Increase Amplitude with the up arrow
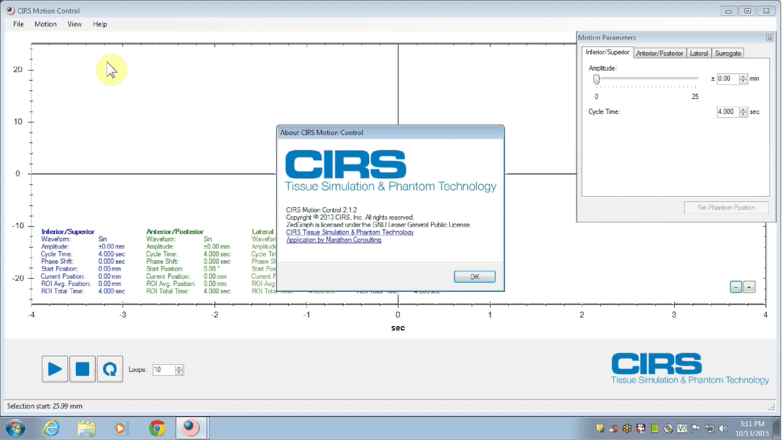The image size is (782, 440). [x=743, y=76]
